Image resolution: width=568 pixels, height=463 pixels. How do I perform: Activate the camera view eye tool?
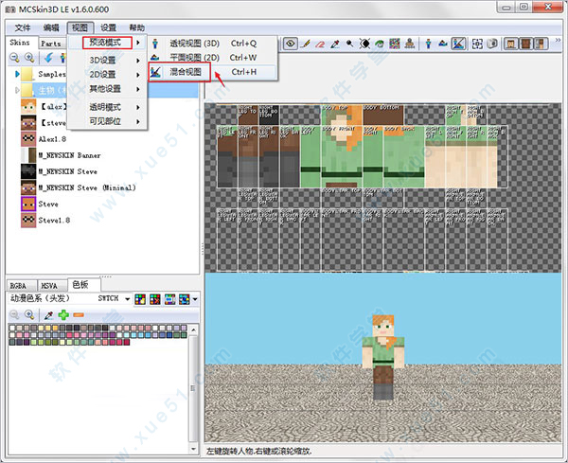pos(291,44)
